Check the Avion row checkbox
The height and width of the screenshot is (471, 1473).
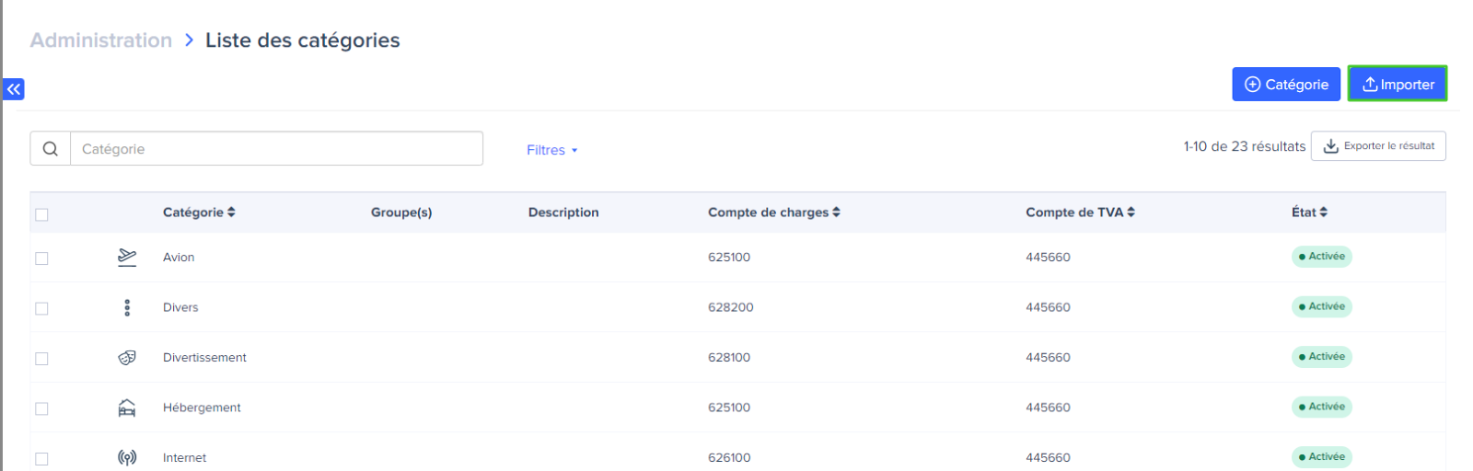coord(41,258)
